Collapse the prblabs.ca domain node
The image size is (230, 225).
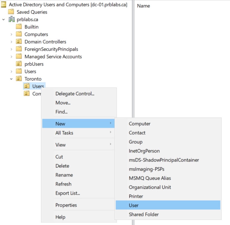(x=3, y=20)
